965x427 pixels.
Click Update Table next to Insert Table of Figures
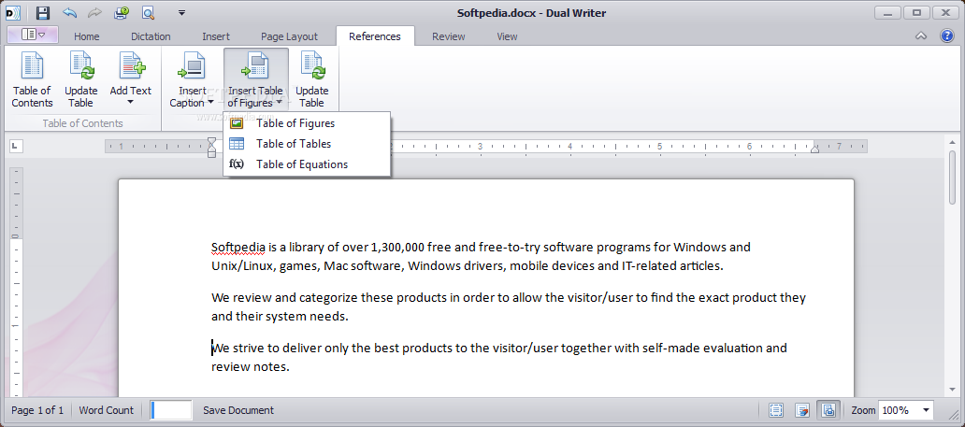(312, 80)
